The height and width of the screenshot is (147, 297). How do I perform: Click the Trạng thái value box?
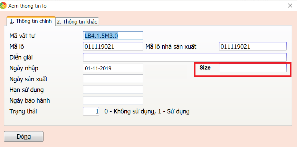(92, 111)
